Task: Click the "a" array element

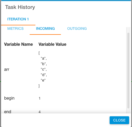Action: coord(44,58)
